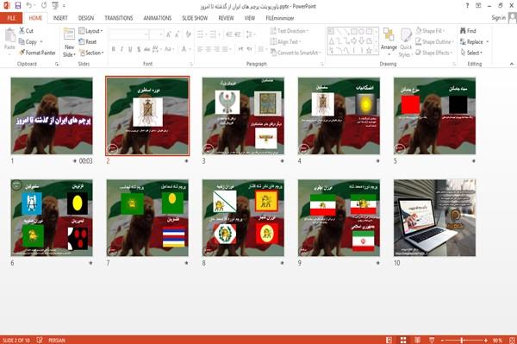517x344 pixels.
Task: Select slide 10 laptop thumbnail
Action: [434, 217]
